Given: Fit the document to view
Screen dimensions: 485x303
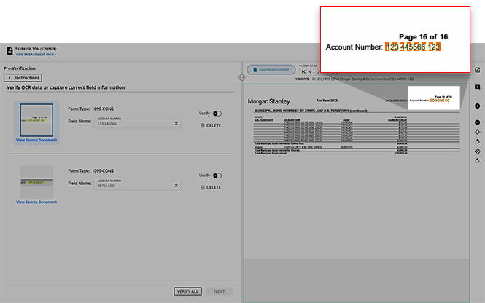Looking at the screenshot, I should click(x=477, y=132).
